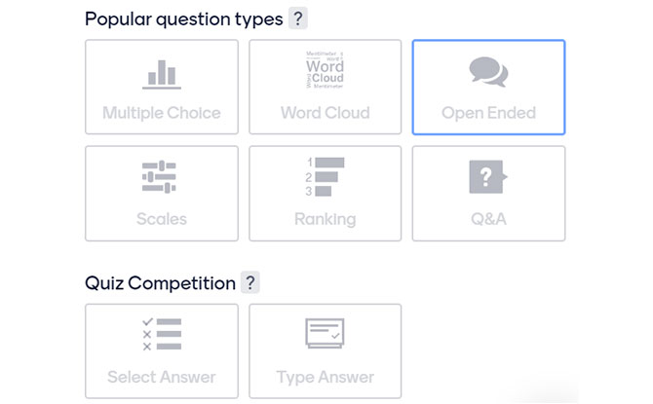The height and width of the screenshot is (404, 653).
Task: Click the Word Cloud label text
Action: coord(326,113)
